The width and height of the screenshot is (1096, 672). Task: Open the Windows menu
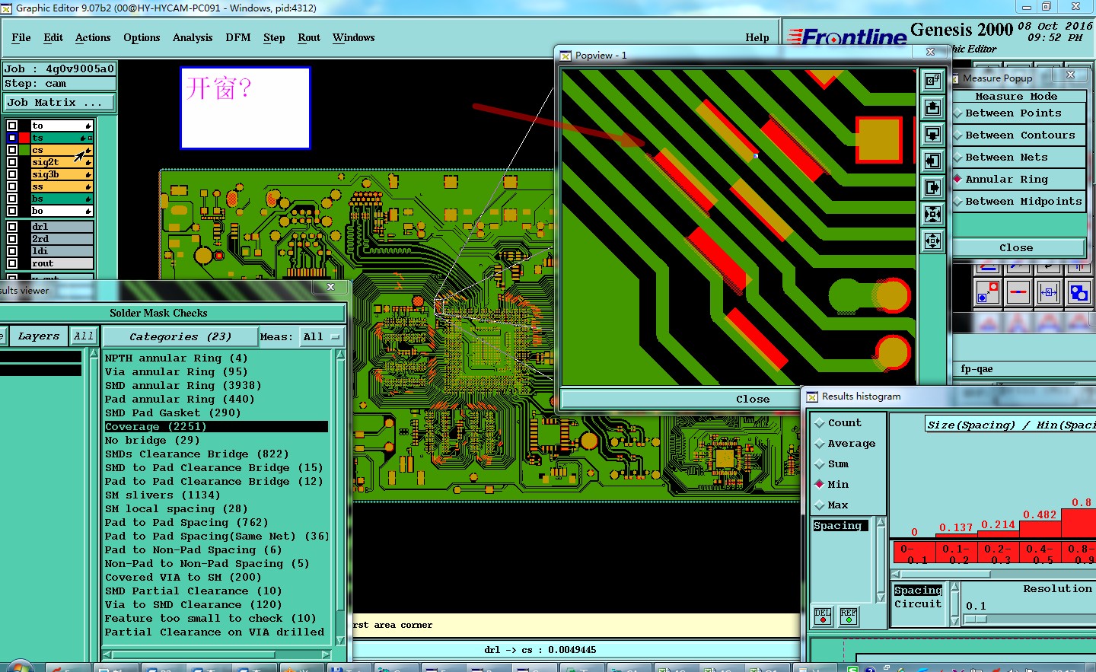pyautogui.click(x=354, y=37)
